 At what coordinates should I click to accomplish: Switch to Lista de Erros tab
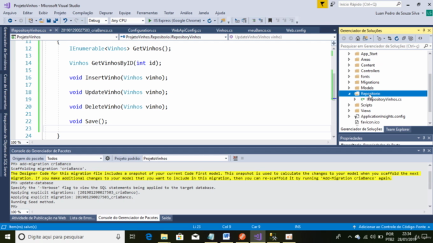(x=82, y=218)
